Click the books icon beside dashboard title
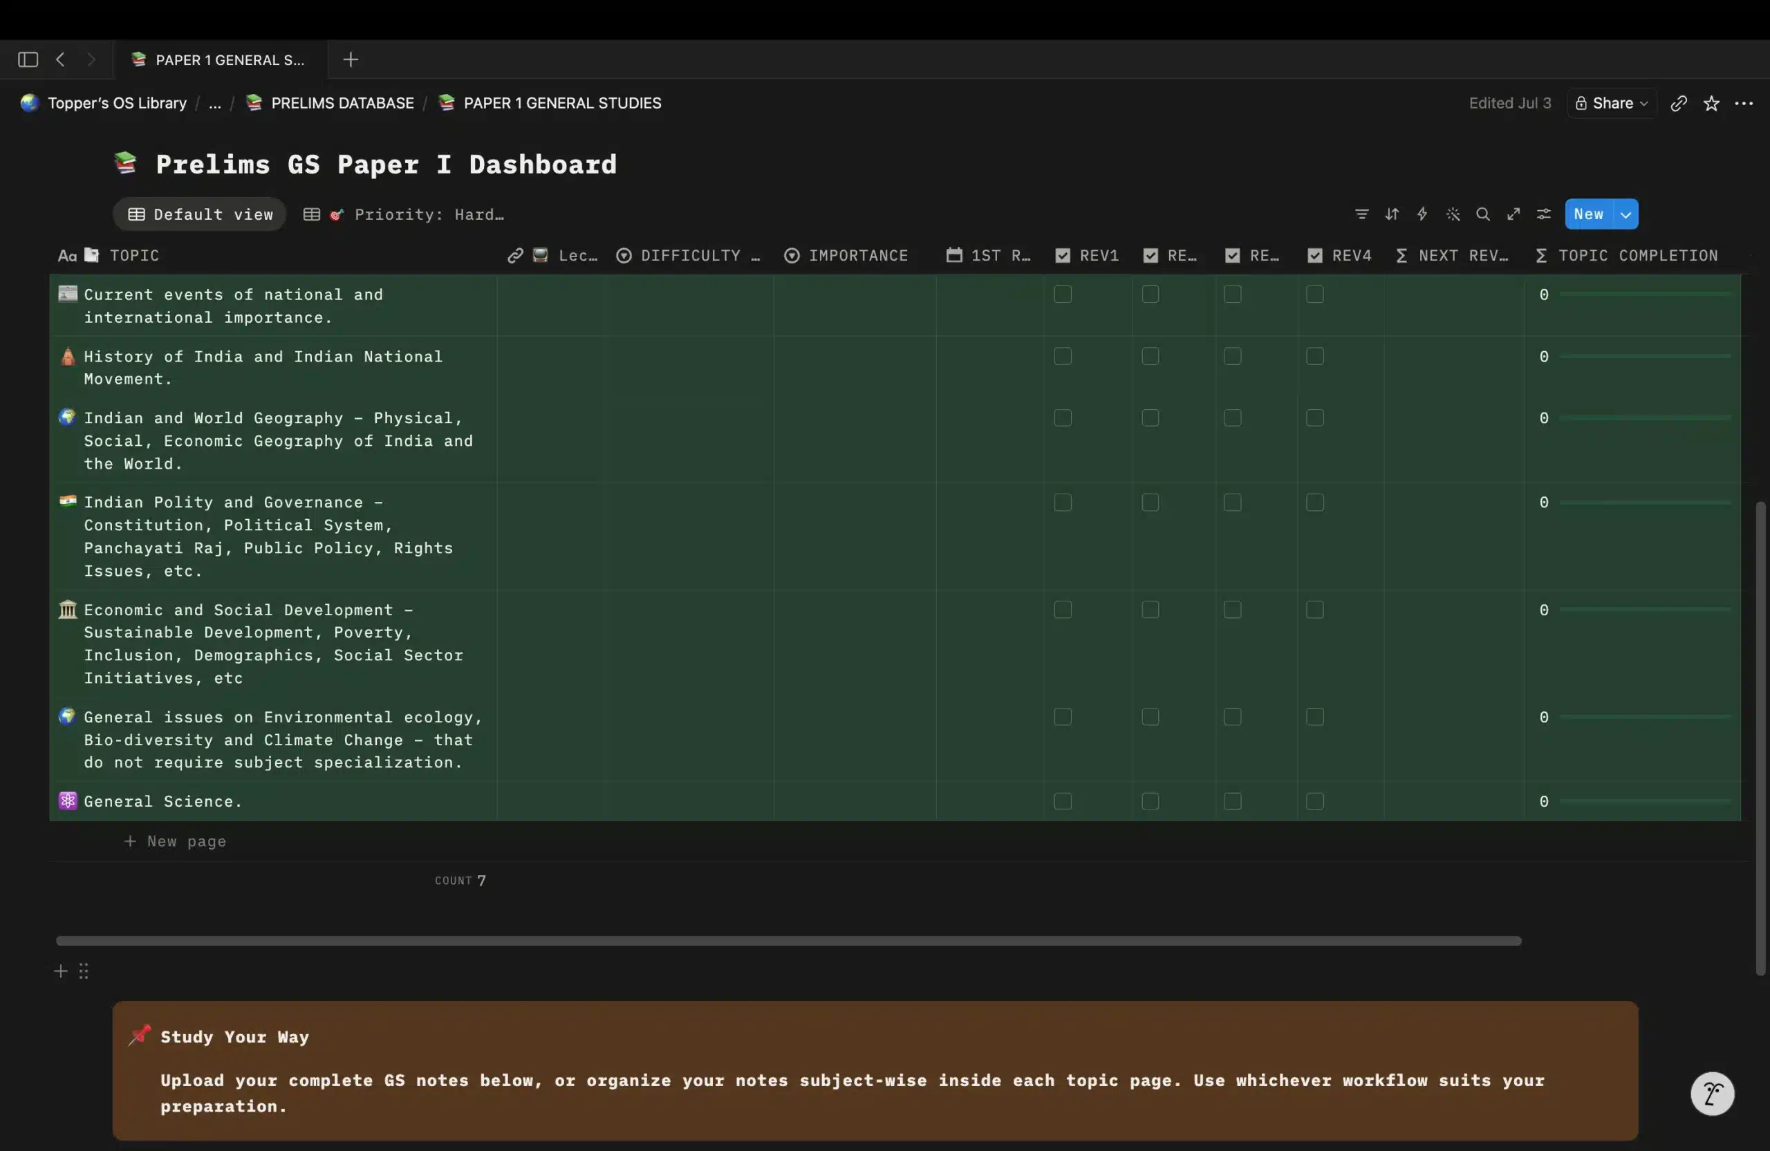This screenshot has height=1151, width=1770. coord(125,163)
